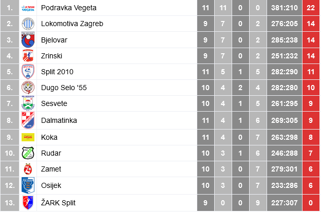This screenshot has height=213, width=321.
Task: Click the Lokomotiva Zagreb crest icon
Action: 28,24
